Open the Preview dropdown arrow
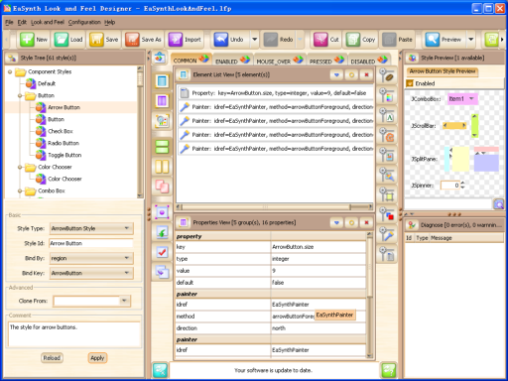This screenshot has height=381, width=508. pos(471,40)
